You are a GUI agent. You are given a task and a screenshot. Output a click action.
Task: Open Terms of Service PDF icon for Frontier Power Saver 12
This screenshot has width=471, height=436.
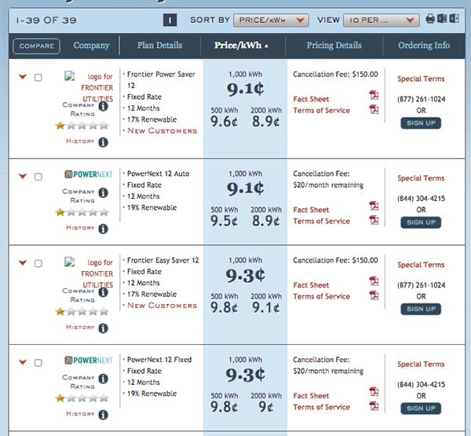[374, 109]
